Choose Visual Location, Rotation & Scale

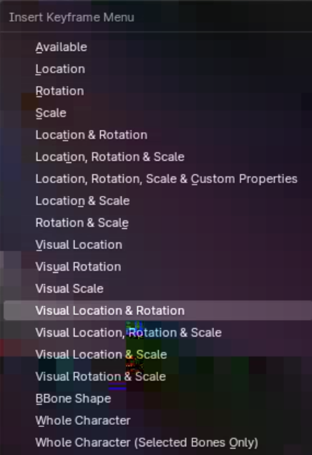(157, 332)
